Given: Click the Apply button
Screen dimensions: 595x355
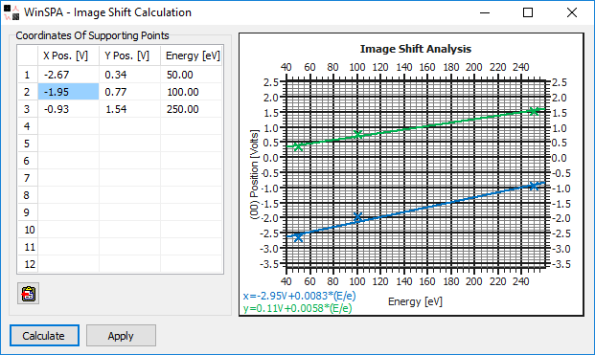Looking at the screenshot, I should (x=121, y=335).
